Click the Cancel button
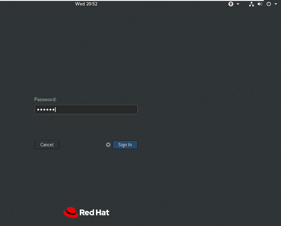Screen dimensions: 281x226 (x=47, y=144)
